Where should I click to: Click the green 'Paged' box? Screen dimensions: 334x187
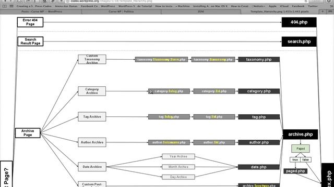[301, 149]
